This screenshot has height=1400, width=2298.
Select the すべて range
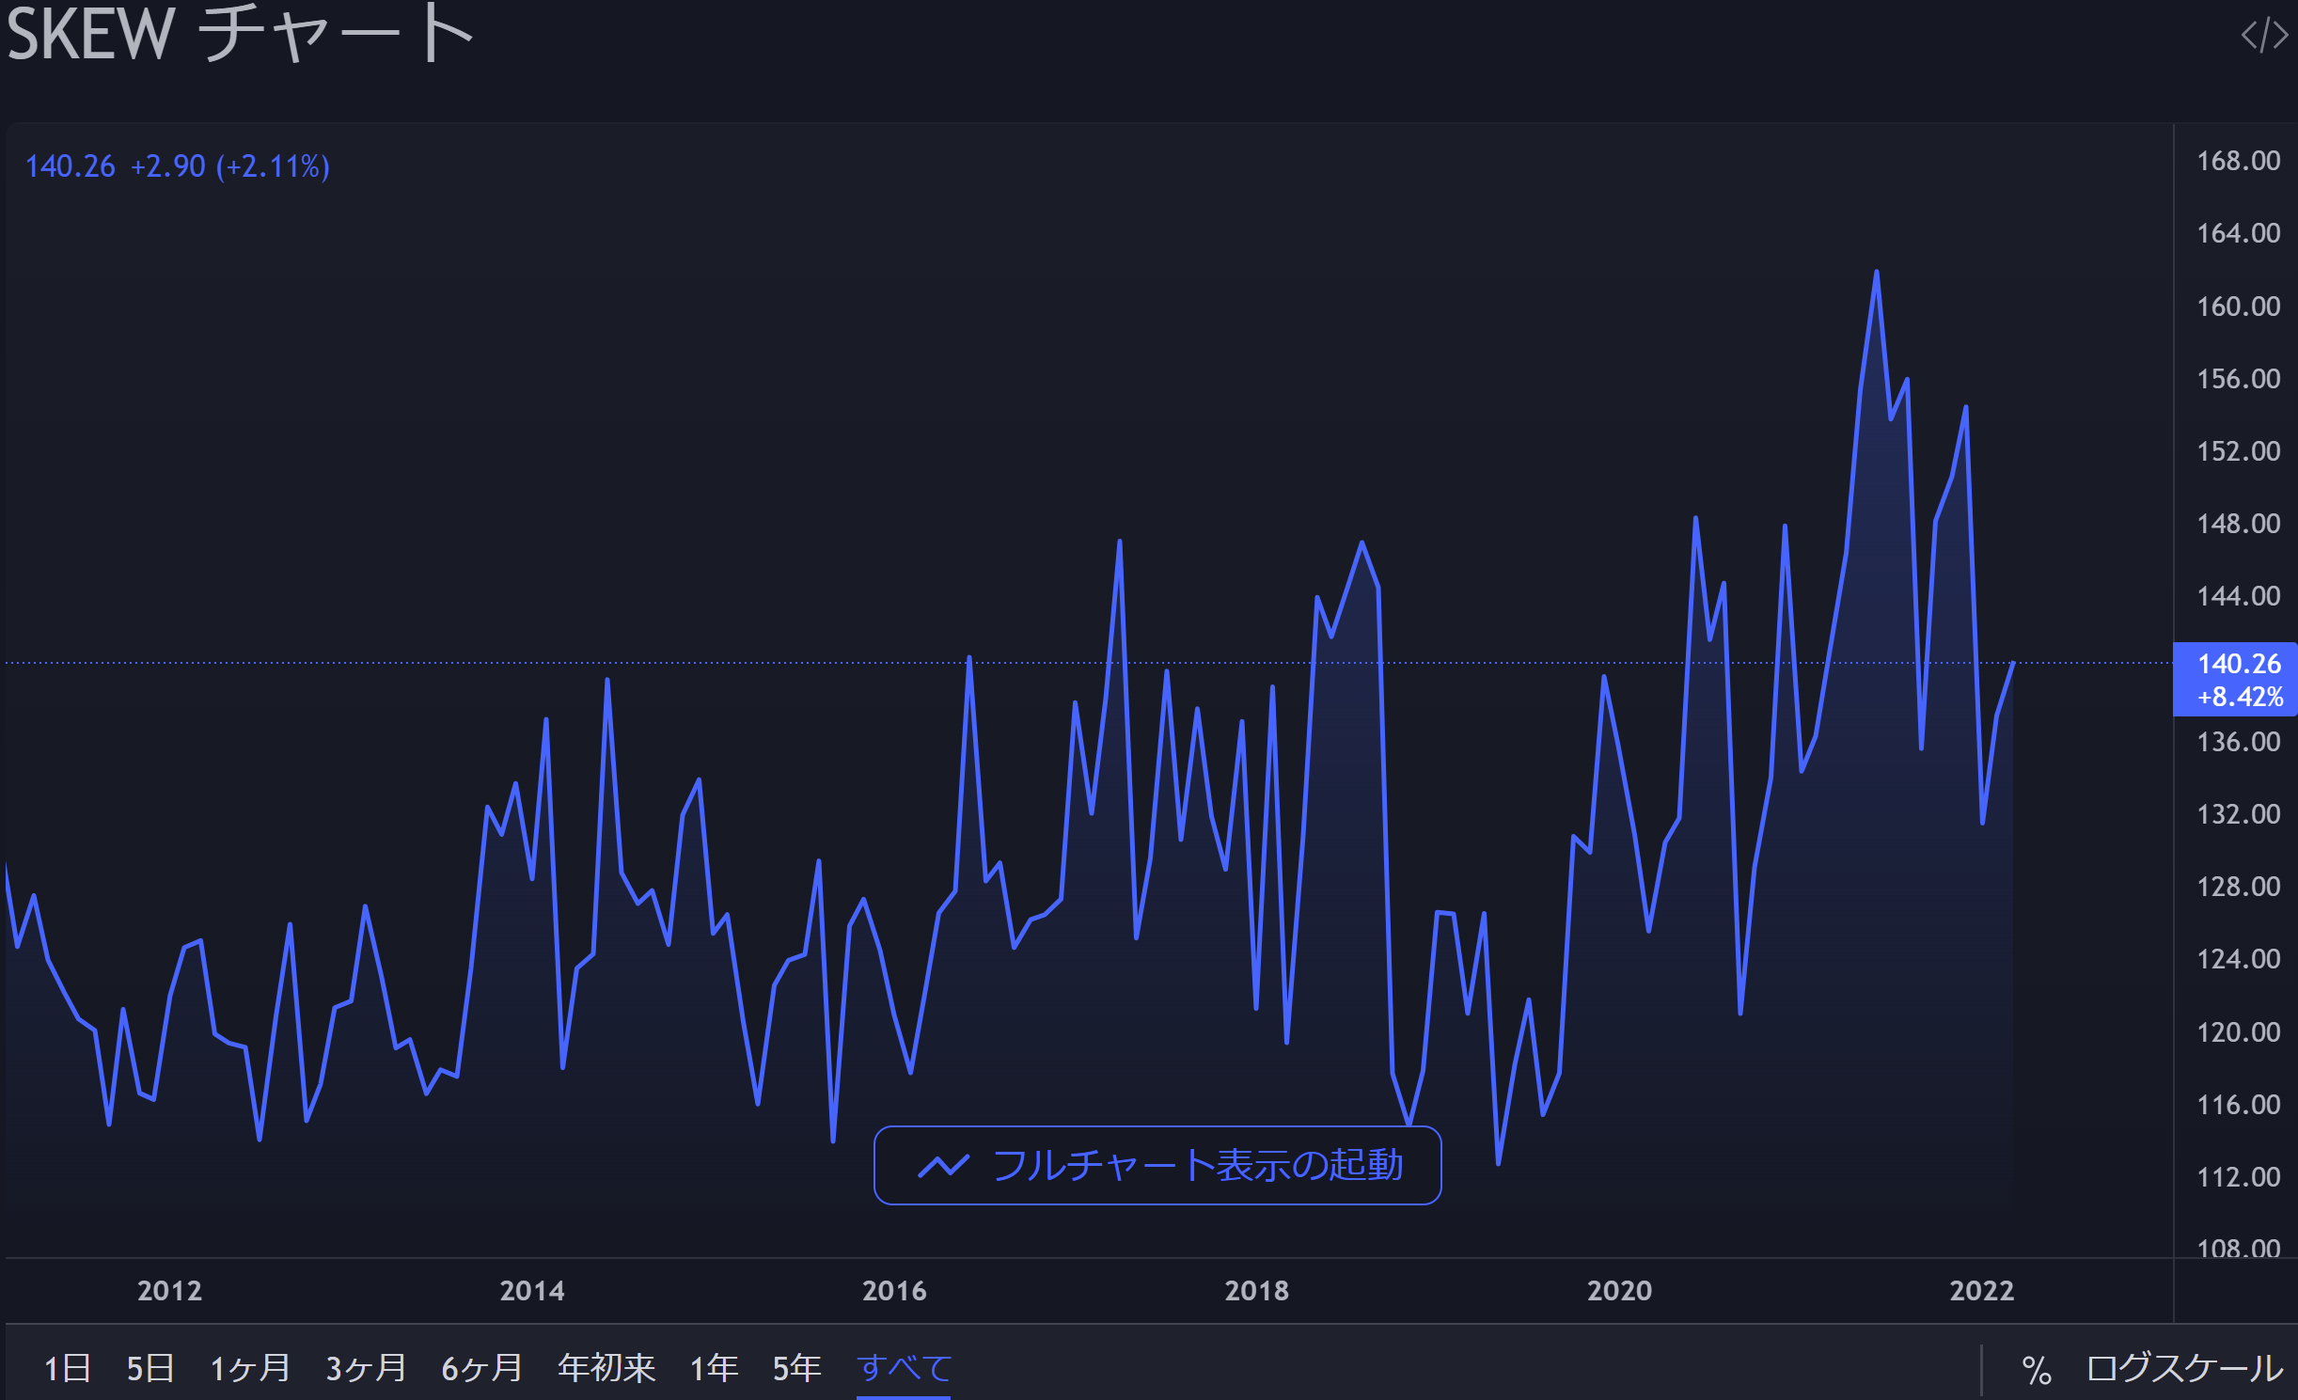tap(904, 1369)
